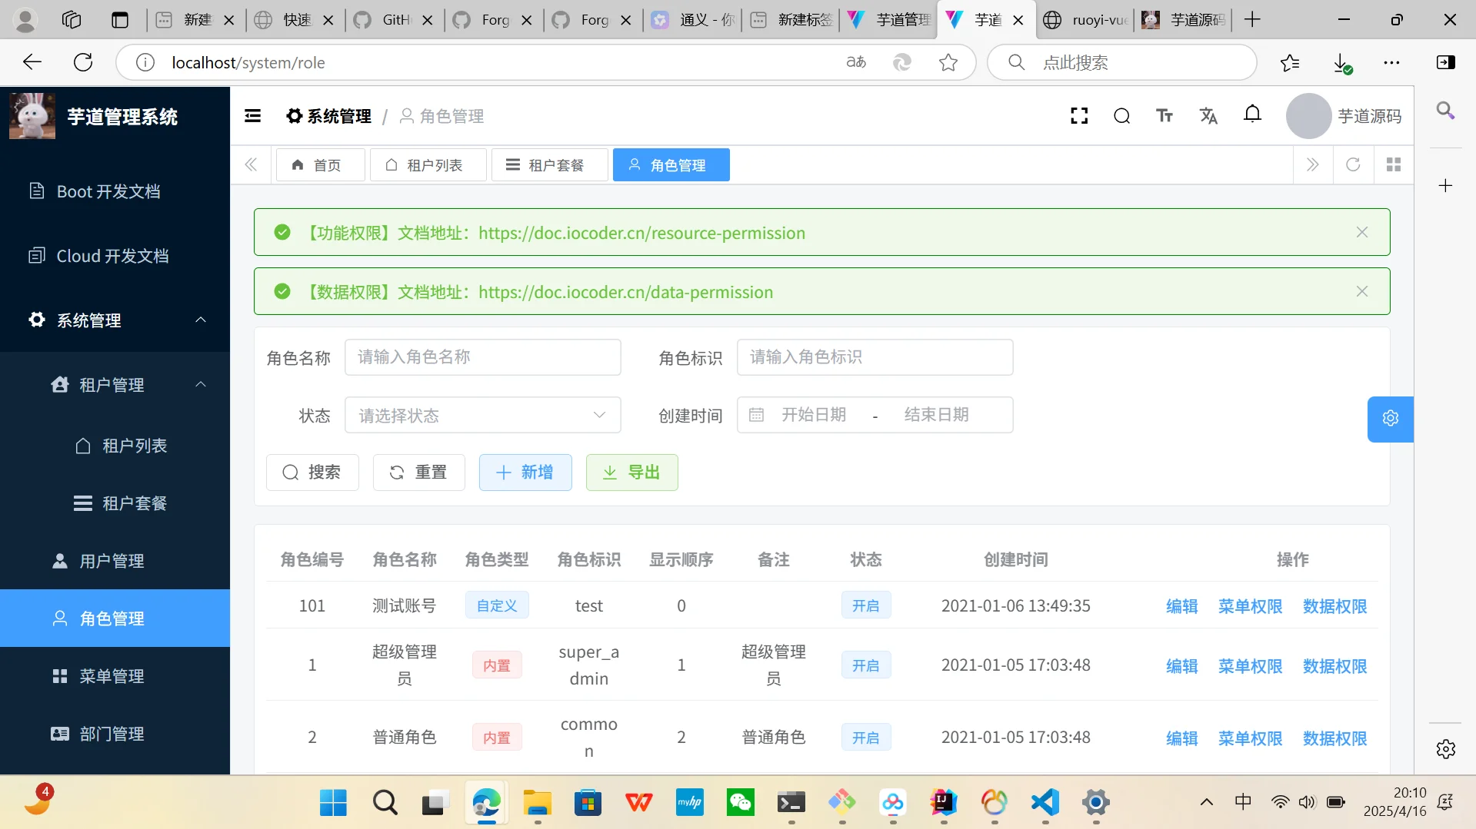Toggle 普通角色 status badge
The width and height of the screenshot is (1476, 829).
point(865,737)
